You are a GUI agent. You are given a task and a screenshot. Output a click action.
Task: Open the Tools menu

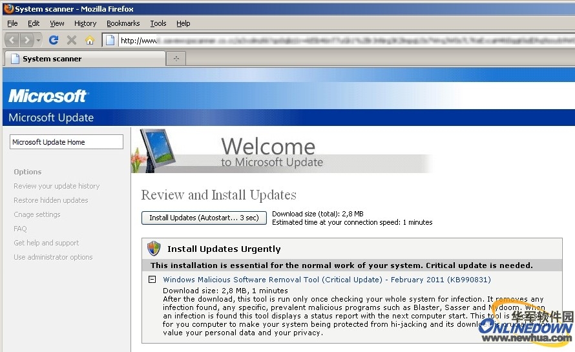pyautogui.click(x=158, y=23)
